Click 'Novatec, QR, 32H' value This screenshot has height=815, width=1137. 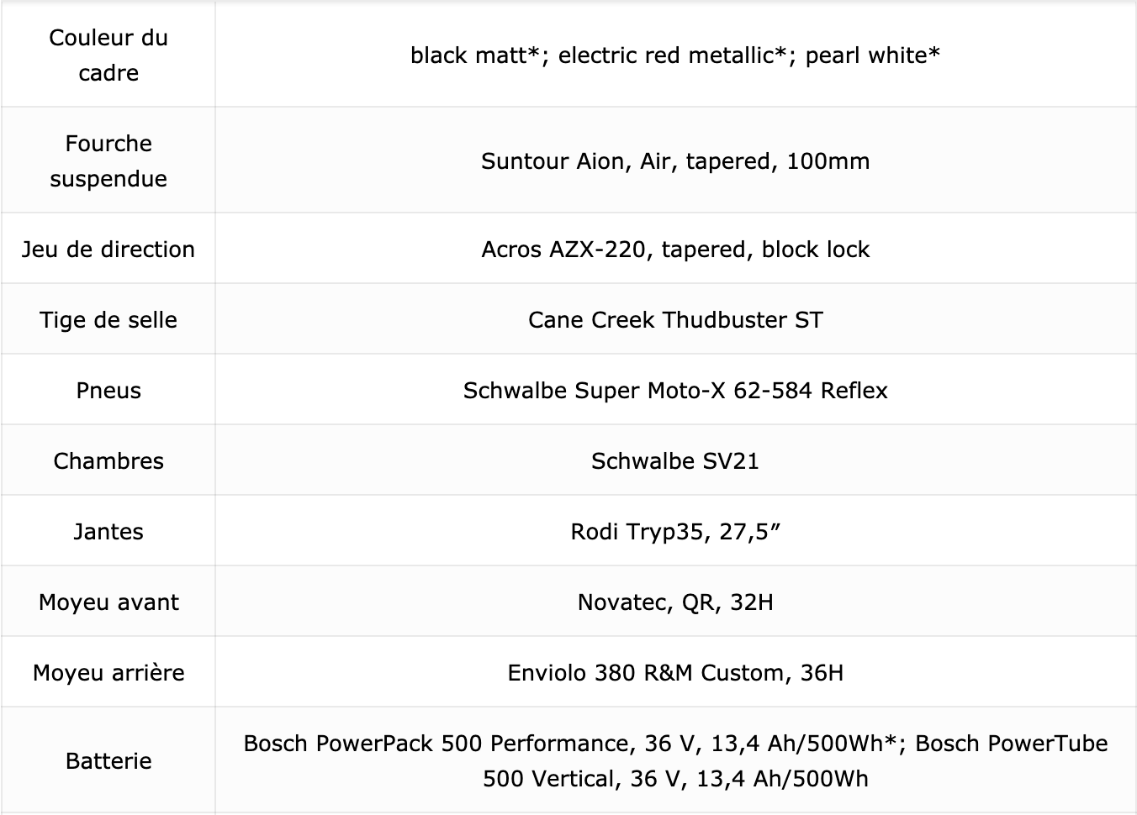[675, 602]
